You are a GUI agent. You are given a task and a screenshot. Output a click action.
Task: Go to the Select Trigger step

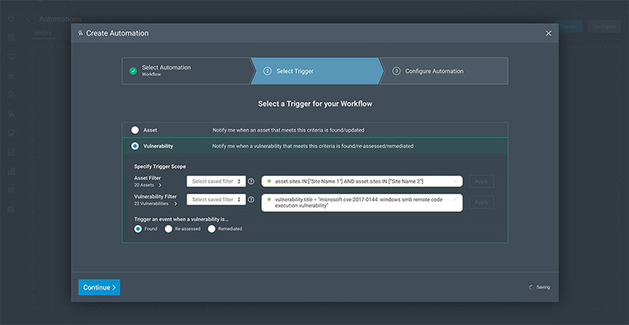[317, 71]
